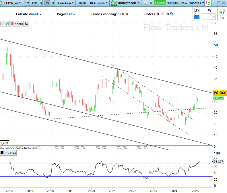This screenshot has height=193, width=227.
Task: Click the Qty input field
Action: pyautogui.click(x=209, y=17)
